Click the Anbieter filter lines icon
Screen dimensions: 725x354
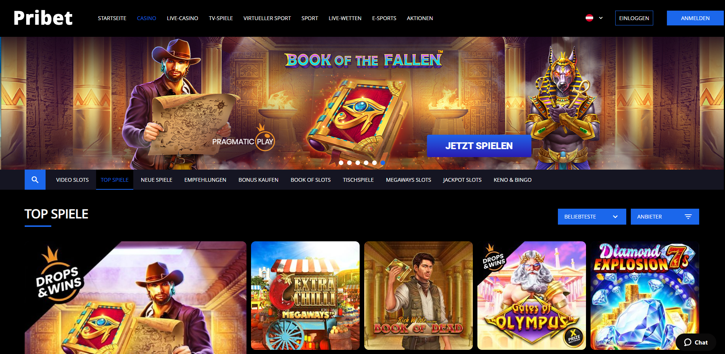(688, 217)
